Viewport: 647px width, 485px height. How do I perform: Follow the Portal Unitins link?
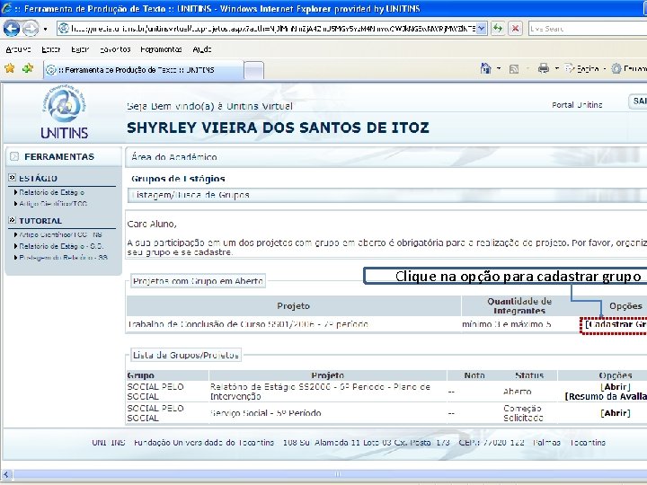coord(577,105)
